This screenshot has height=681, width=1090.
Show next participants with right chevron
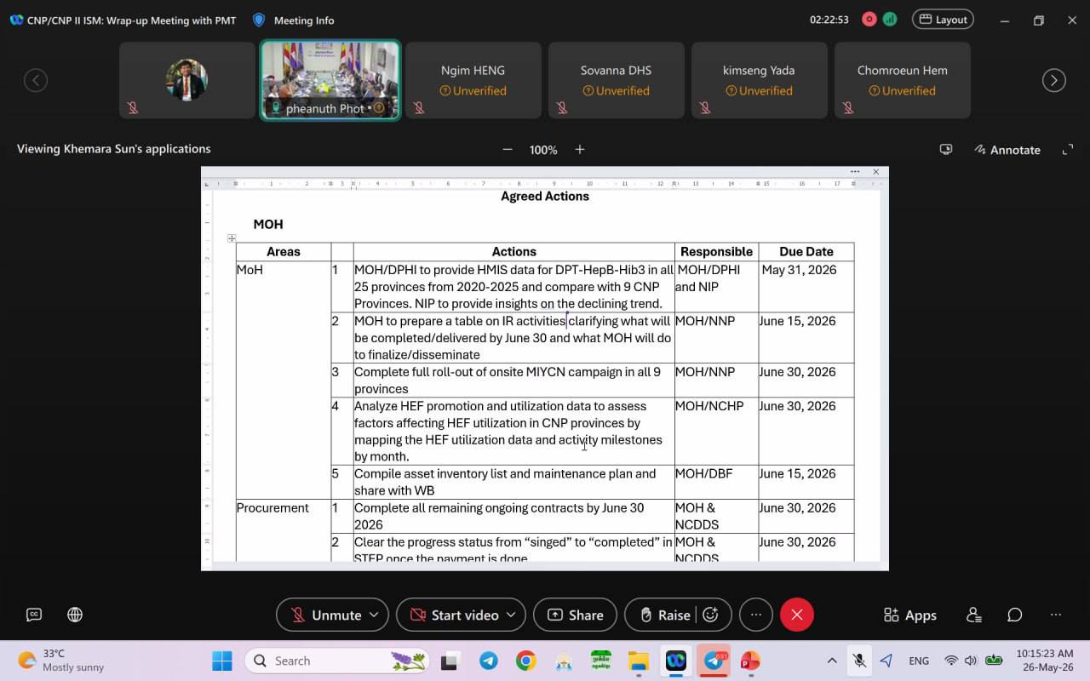(x=1054, y=80)
